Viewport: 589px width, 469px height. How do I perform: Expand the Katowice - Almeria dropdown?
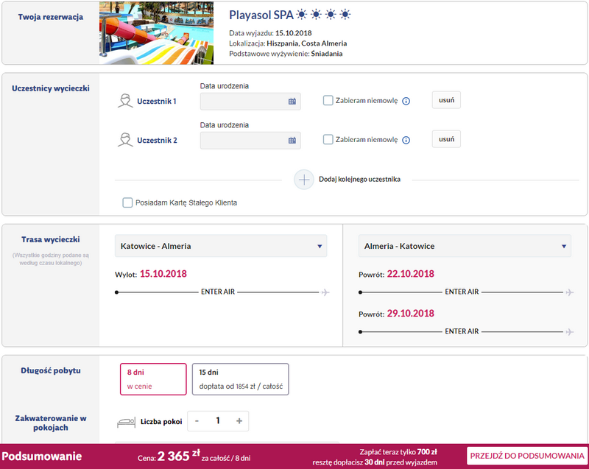pos(221,246)
